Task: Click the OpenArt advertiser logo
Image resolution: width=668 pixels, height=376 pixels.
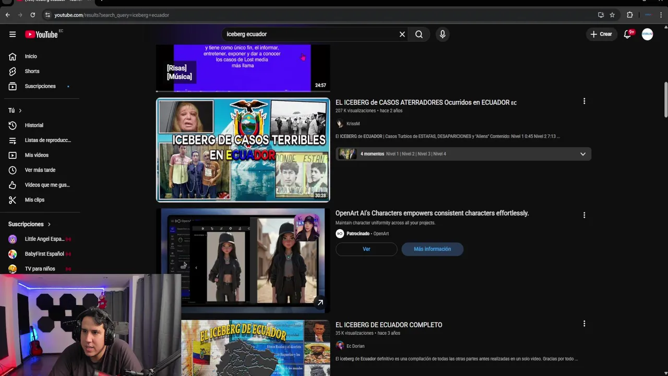Action: pos(340,233)
